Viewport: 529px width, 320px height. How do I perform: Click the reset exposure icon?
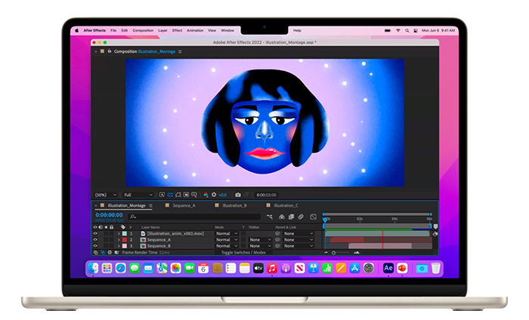[214, 195]
